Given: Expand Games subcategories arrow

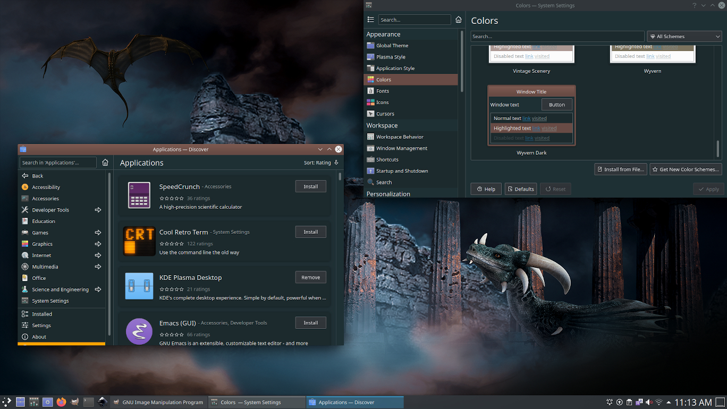Looking at the screenshot, I should pyautogui.click(x=98, y=233).
